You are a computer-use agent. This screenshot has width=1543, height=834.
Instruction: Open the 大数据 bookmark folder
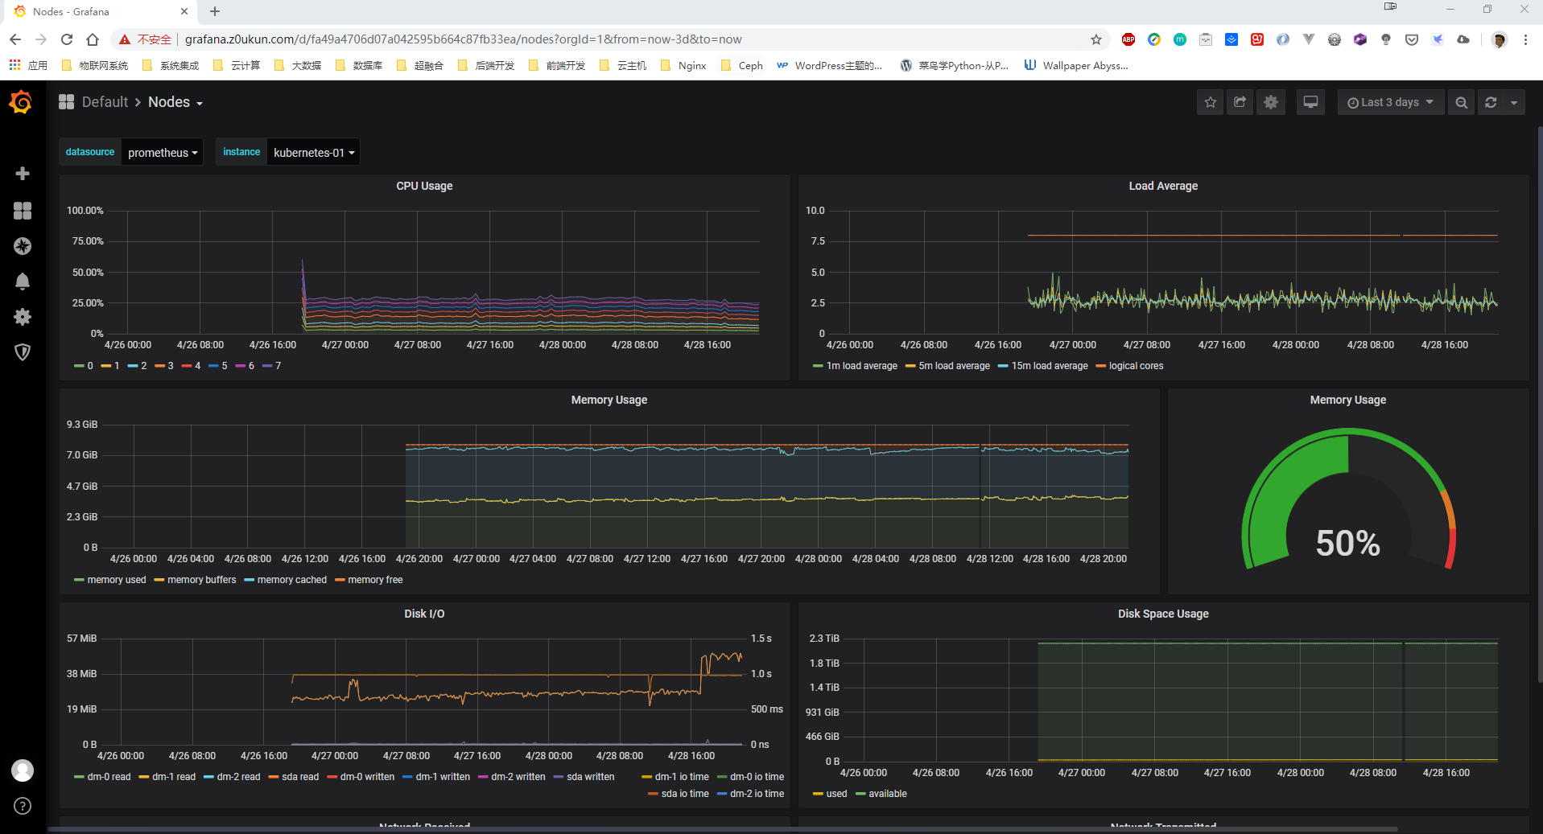pyautogui.click(x=298, y=66)
